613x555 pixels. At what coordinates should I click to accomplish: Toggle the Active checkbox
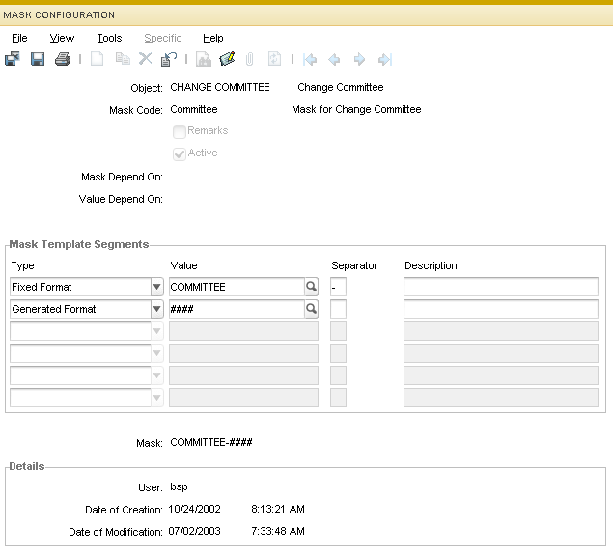point(179,153)
